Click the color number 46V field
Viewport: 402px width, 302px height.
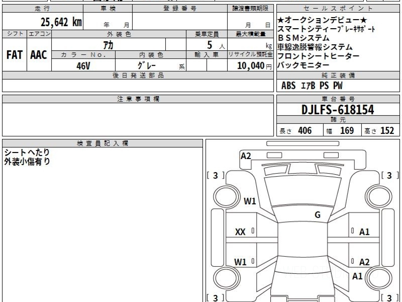click(83, 66)
